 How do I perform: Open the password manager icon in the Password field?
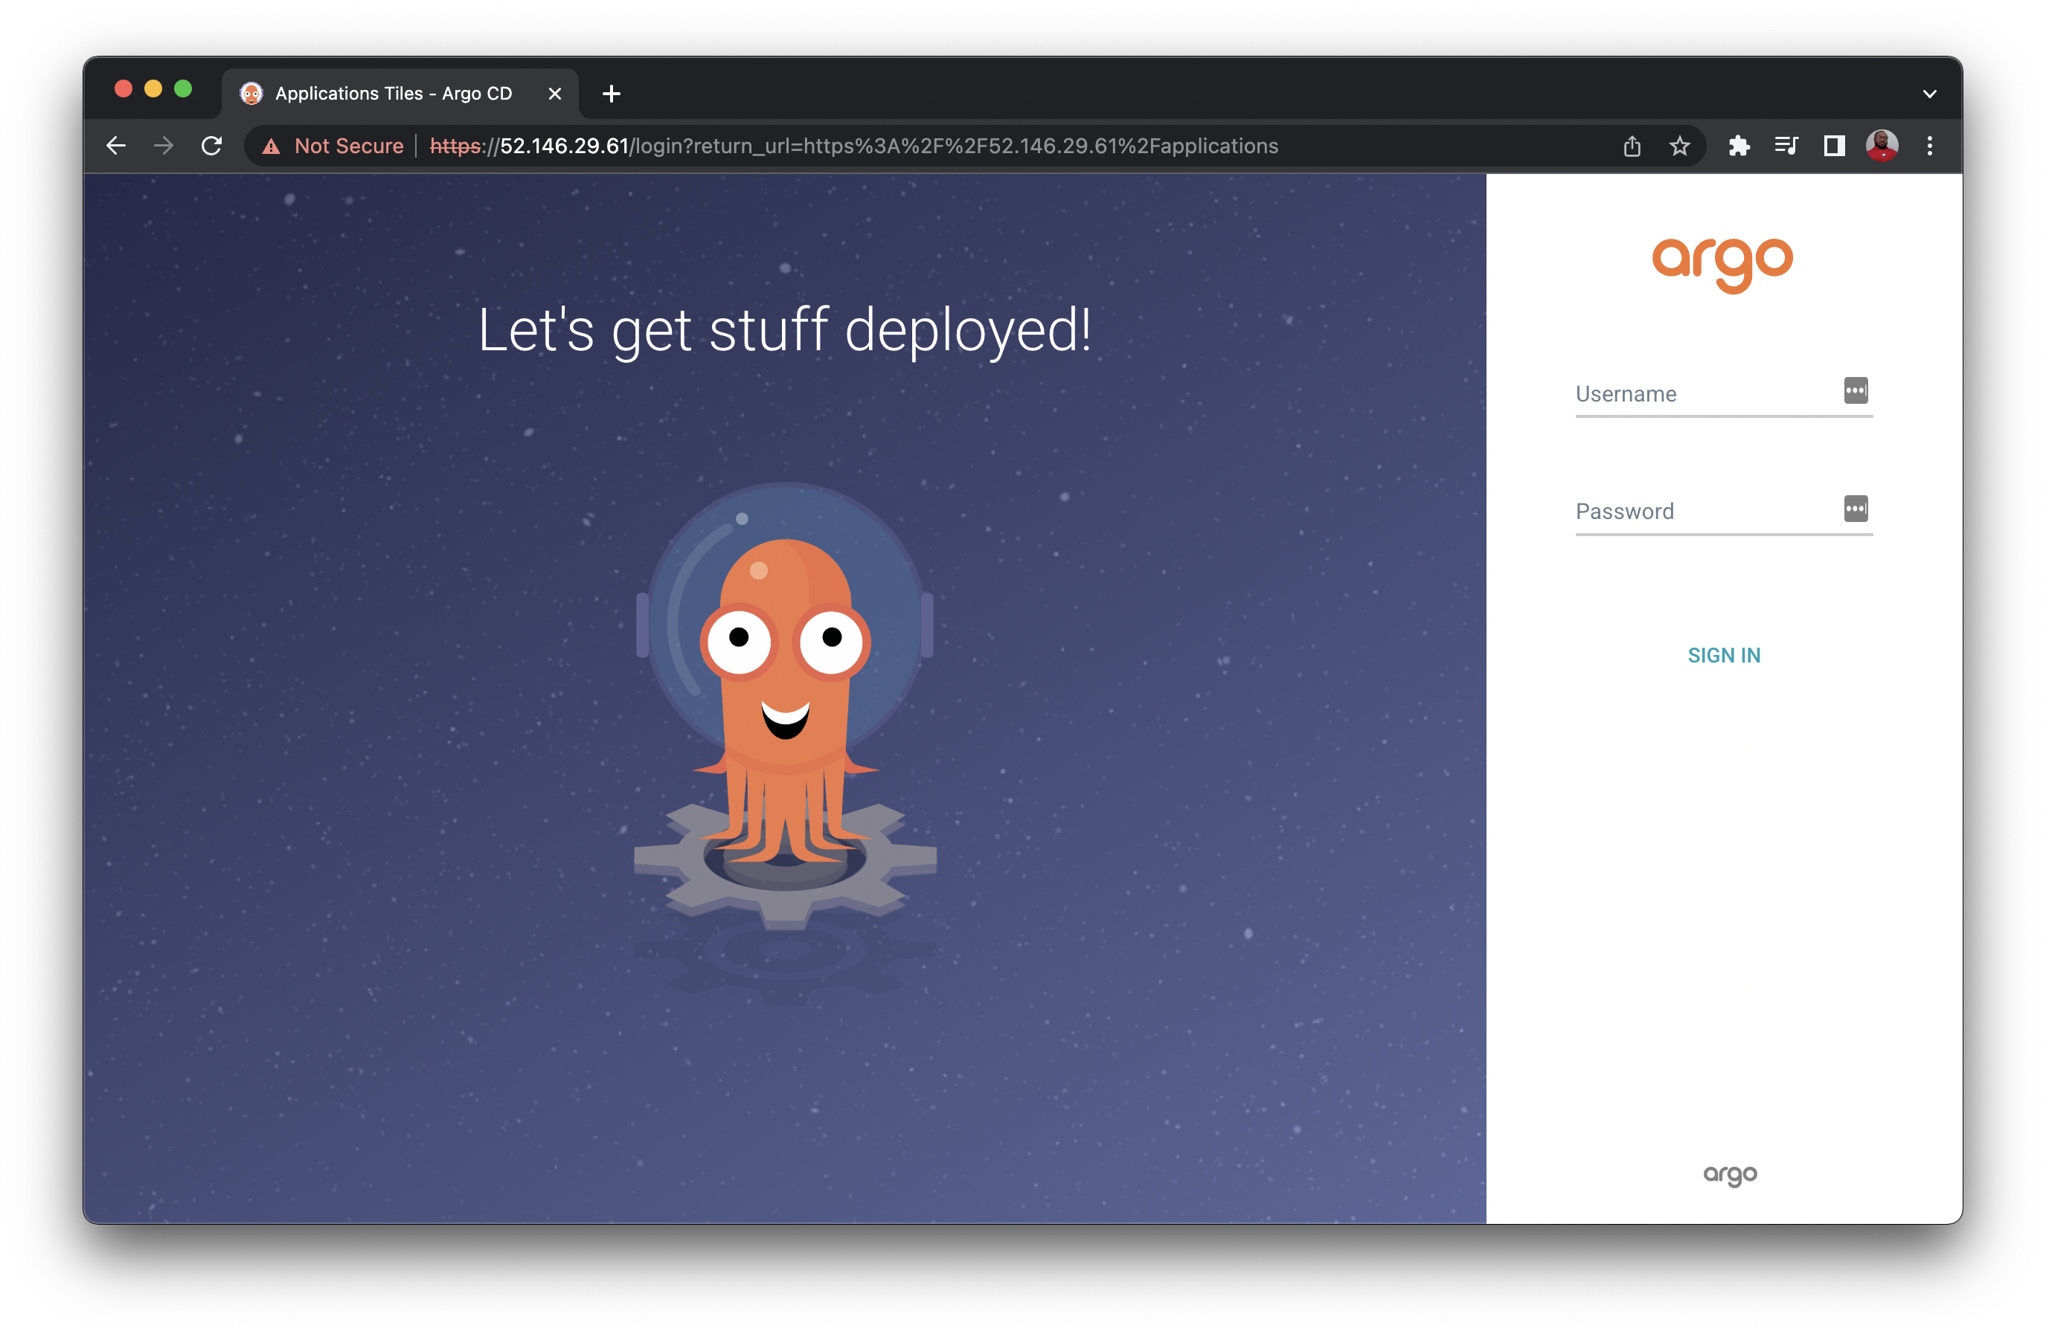point(1856,509)
